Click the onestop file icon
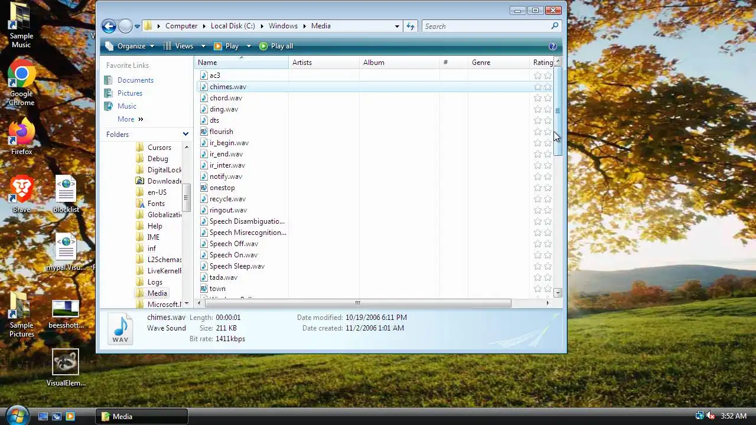Image resolution: width=756 pixels, height=425 pixels. click(204, 188)
